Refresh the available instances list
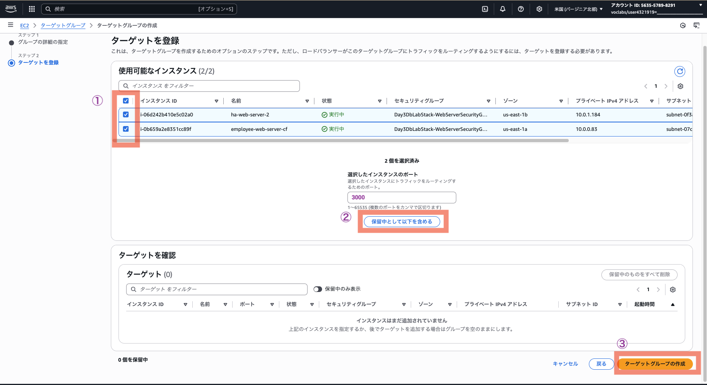 [x=680, y=71]
